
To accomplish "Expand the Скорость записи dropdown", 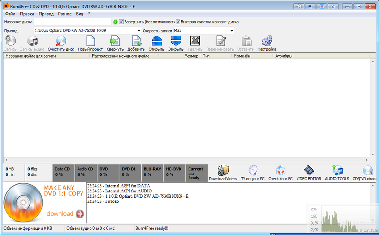I will pos(232,30).
